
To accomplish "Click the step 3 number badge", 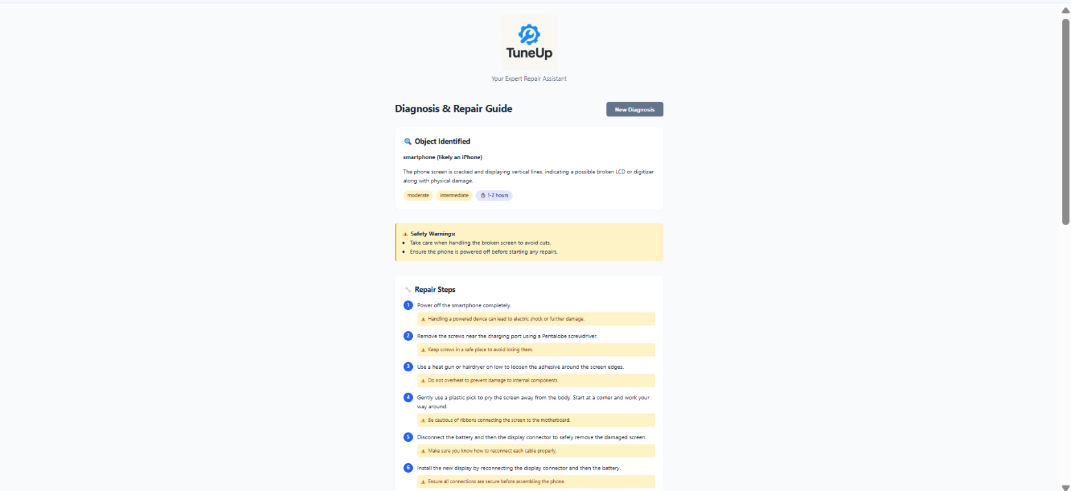I will 408,367.
